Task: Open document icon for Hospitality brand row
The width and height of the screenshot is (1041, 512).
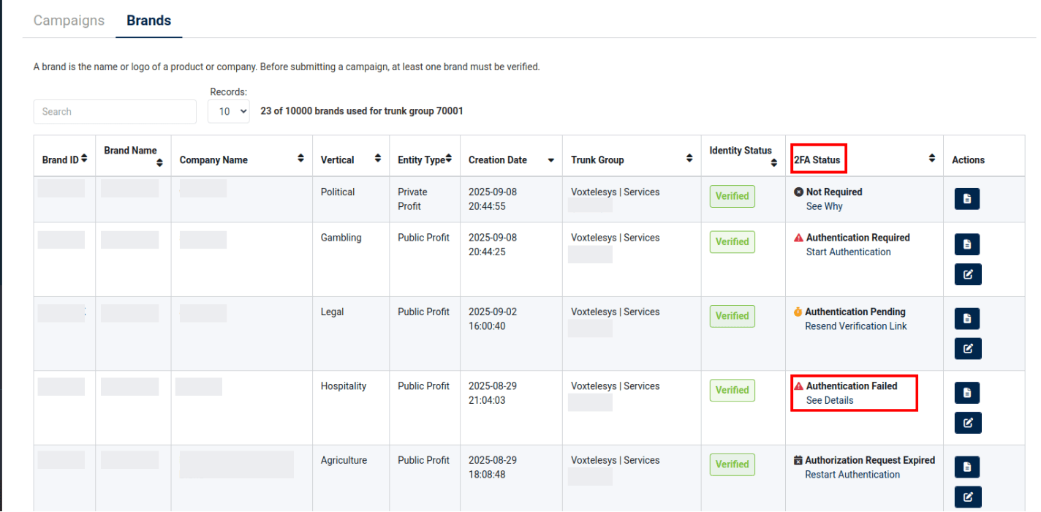Action: coord(967,393)
